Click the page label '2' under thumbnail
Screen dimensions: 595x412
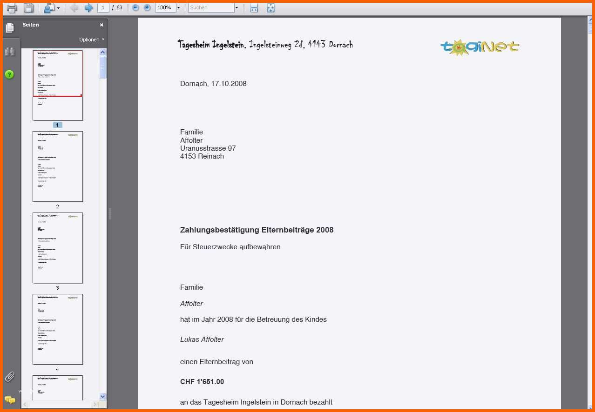pos(58,206)
